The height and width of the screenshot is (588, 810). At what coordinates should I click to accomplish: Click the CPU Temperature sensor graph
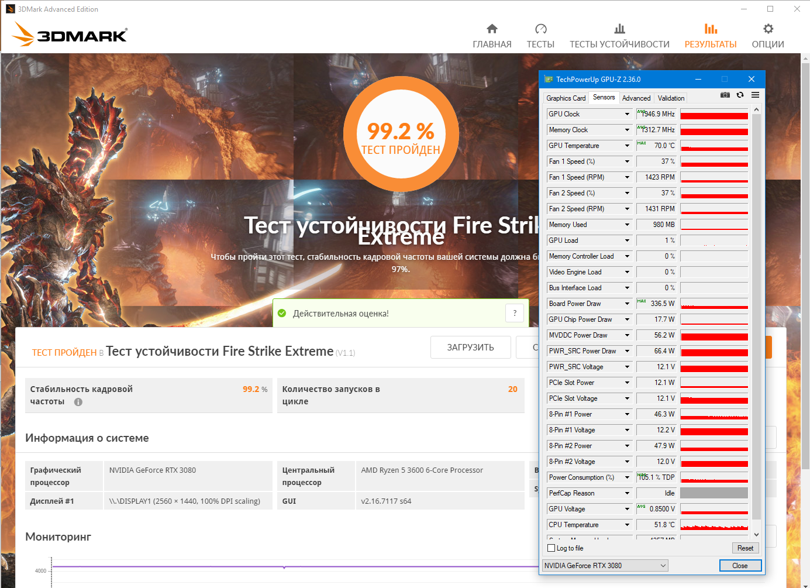(714, 525)
